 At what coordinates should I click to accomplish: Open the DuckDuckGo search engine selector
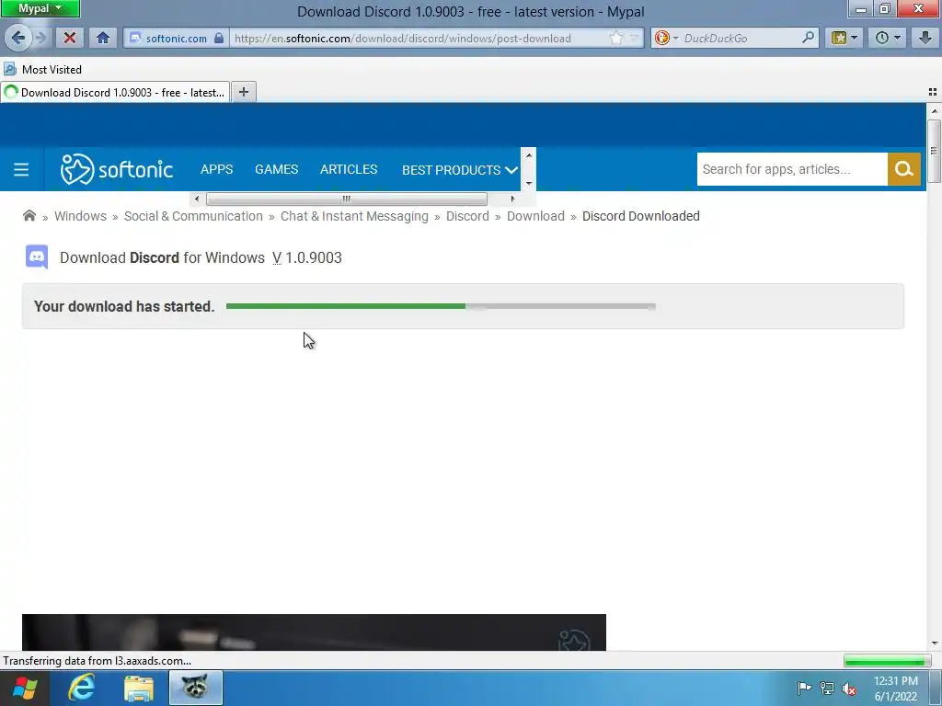(x=666, y=38)
